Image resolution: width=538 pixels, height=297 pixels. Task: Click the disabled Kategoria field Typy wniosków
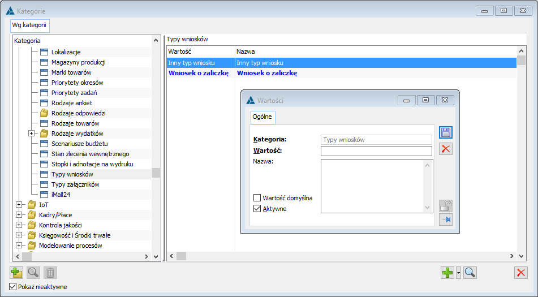tap(376, 140)
